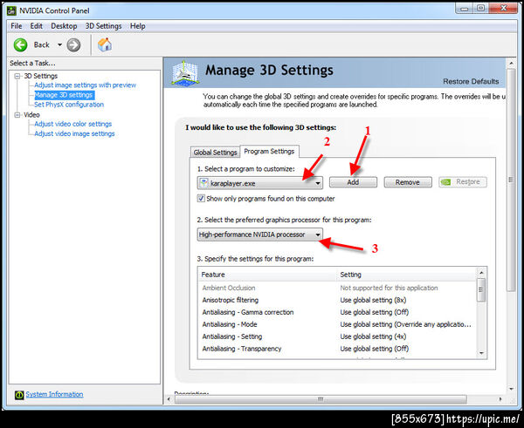Click the Use global setting (4x) value
524x428 pixels.
(373, 336)
